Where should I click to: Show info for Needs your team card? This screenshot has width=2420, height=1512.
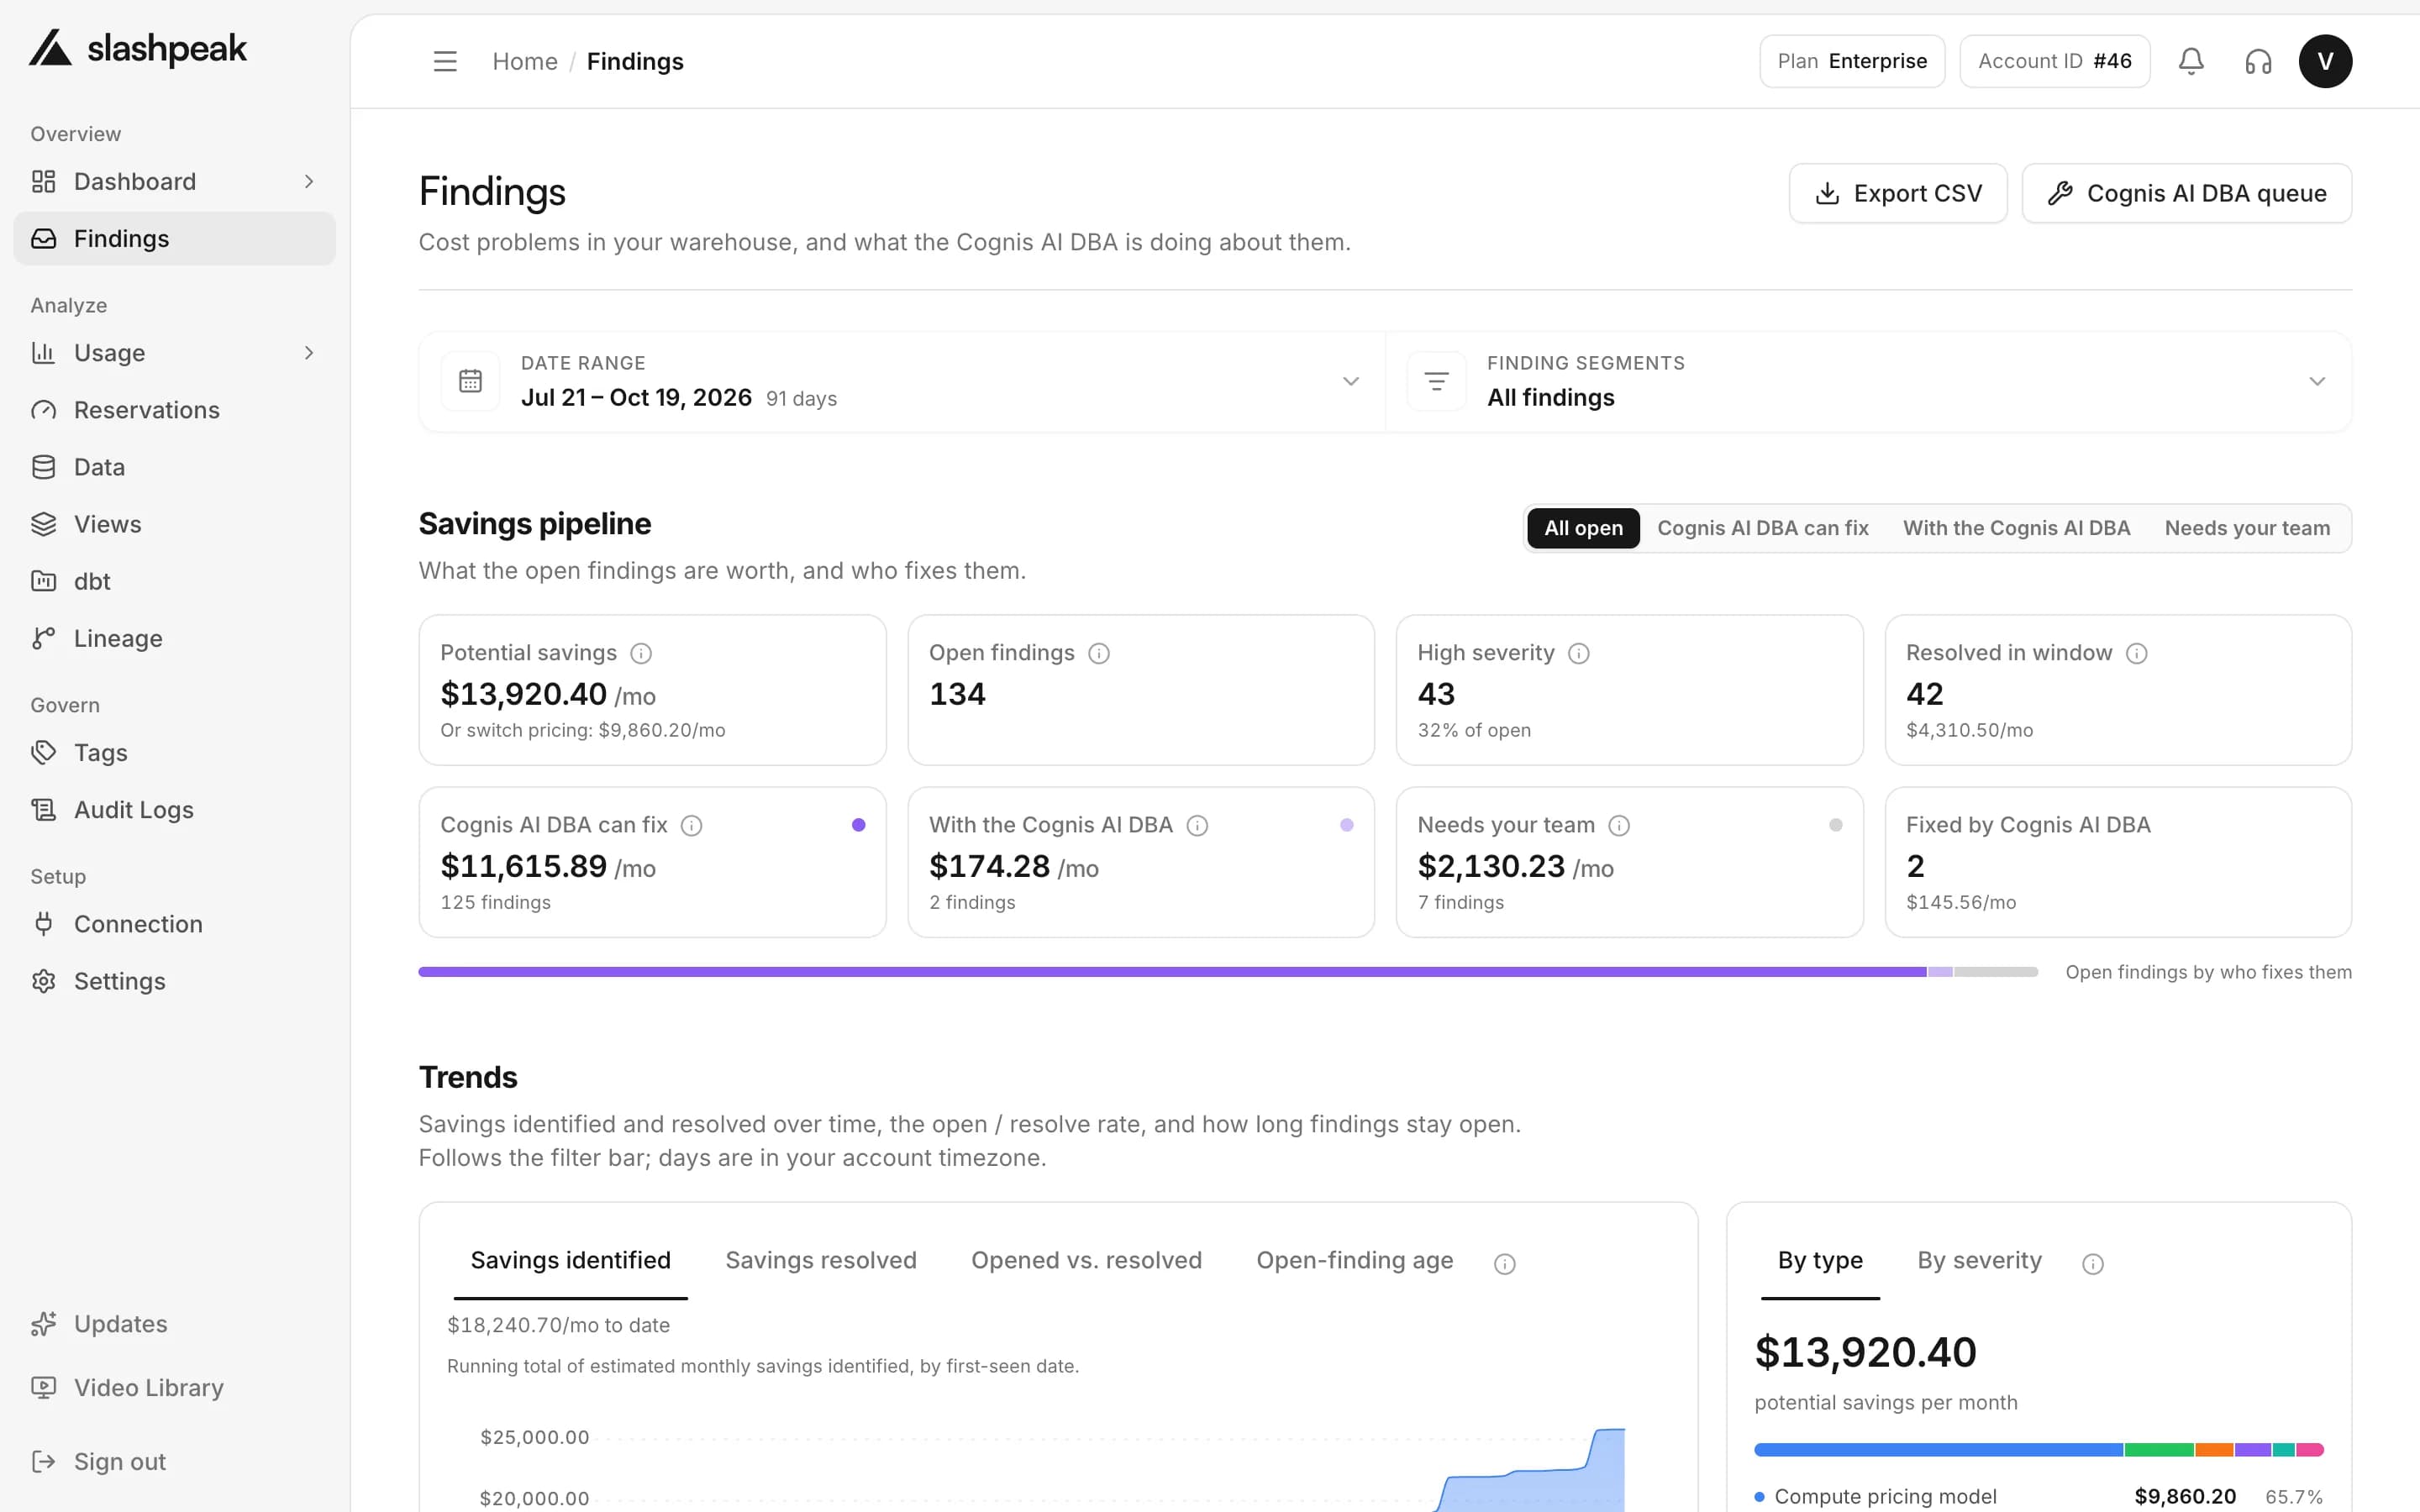click(x=1619, y=825)
